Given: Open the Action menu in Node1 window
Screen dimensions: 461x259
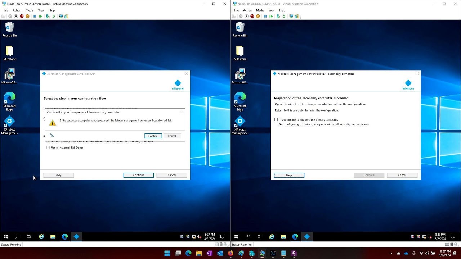Looking at the screenshot, I should [17, 10].
